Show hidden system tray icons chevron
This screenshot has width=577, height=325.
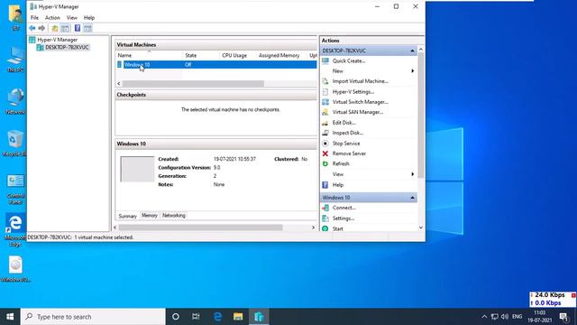click(484, 317)
